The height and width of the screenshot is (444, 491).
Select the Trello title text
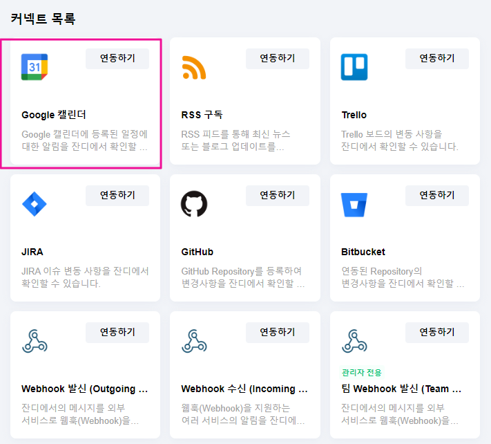pos(354,115)
